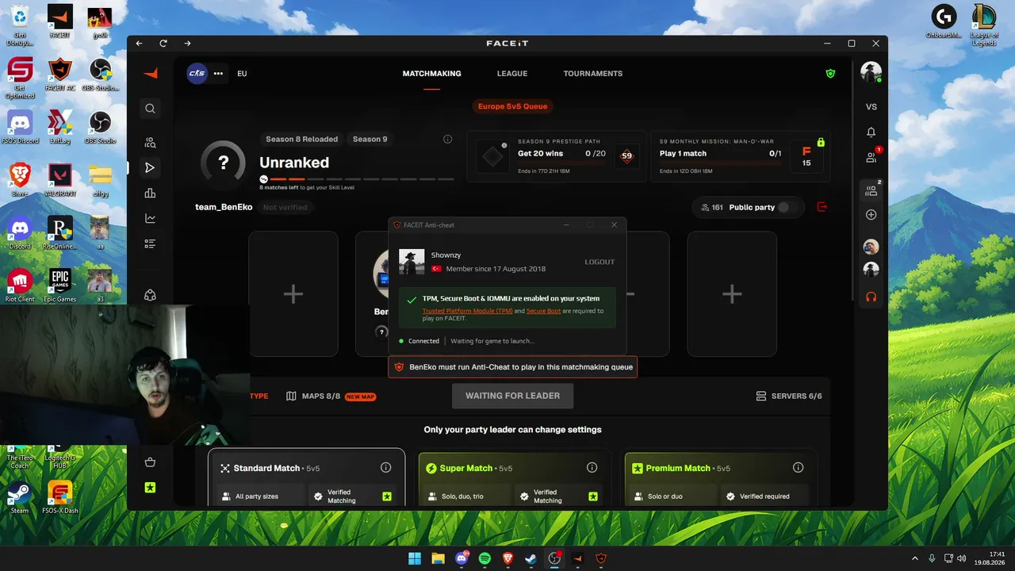Leave the party via red exit icon
This screenshot has height=571, width=1015.
pos(822,207)
